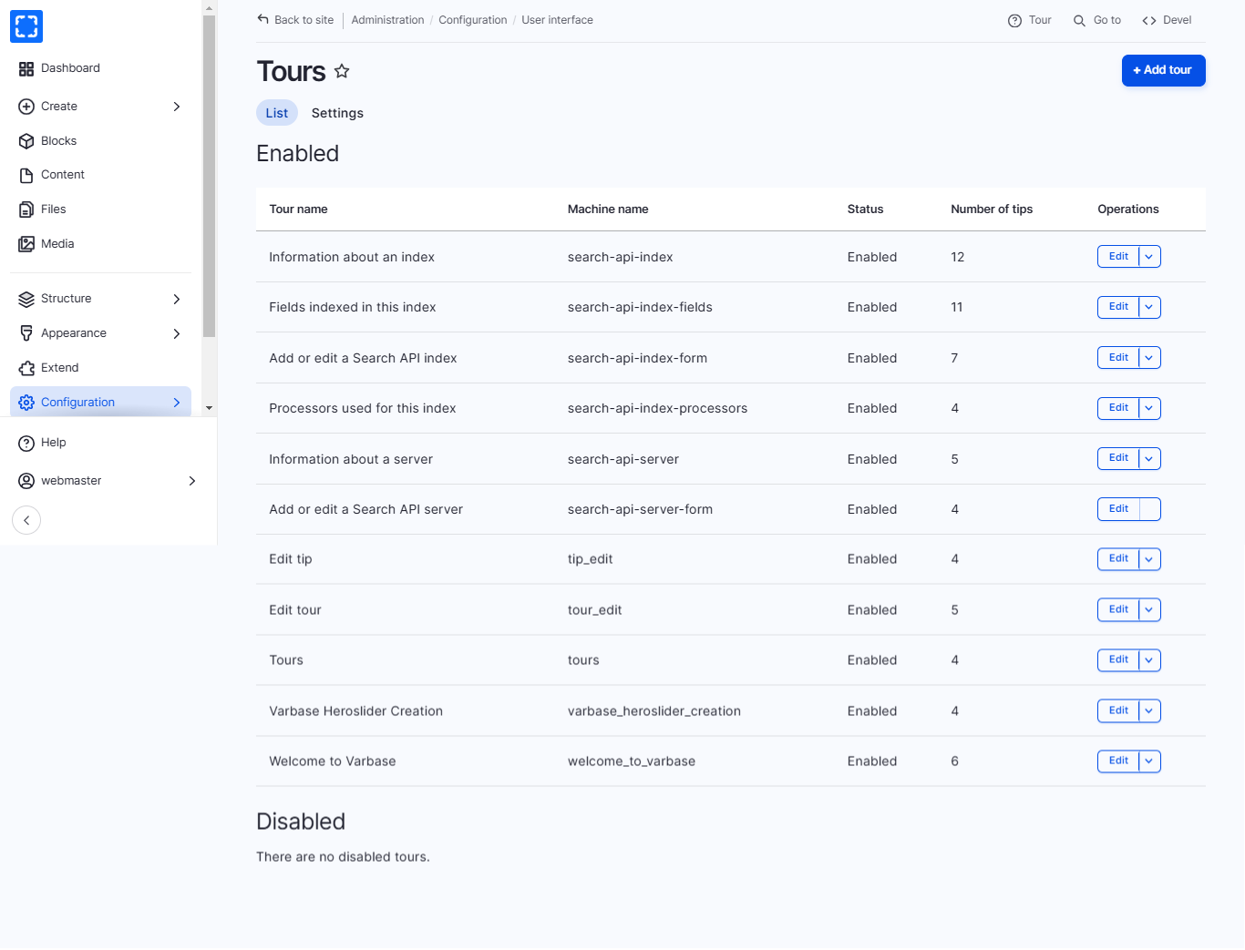Click the sidebar scrollbar up arrow
1245x950 pixels.
coord(209,7)
